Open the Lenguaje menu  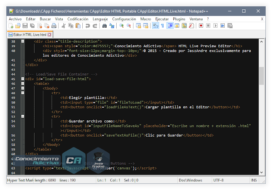[100, 19]
